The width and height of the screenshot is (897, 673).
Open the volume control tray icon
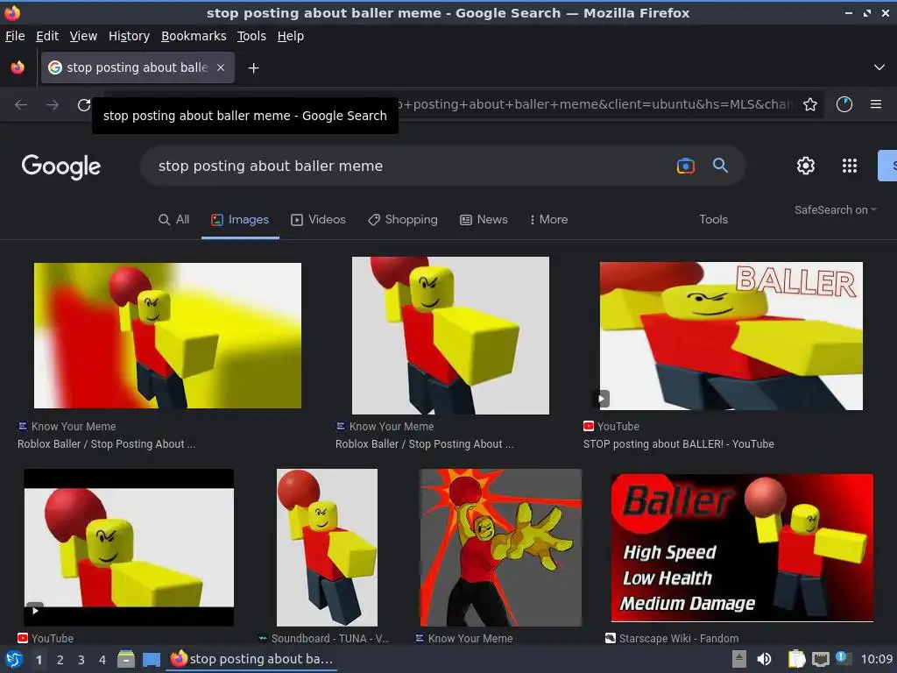point(764,660)
